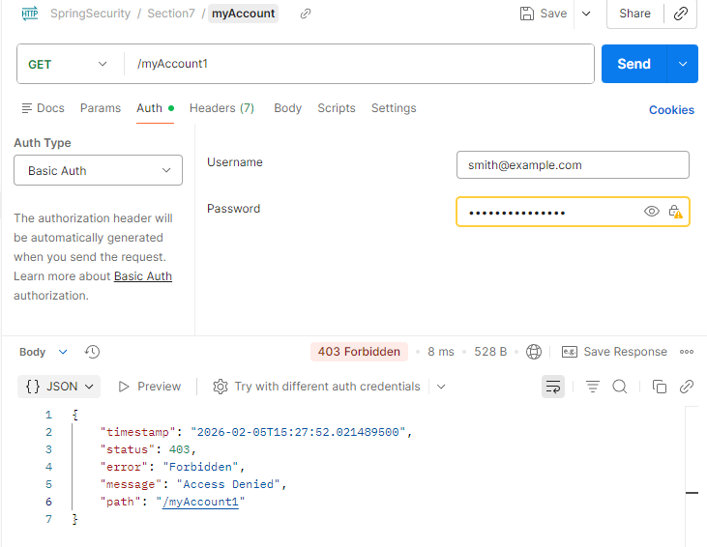Screen dimensions: 707x547
Task: Click the link icon next to Share
Action: 680,14
